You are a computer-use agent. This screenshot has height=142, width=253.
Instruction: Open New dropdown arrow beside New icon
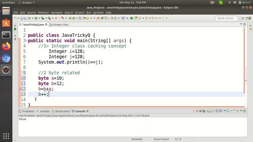(x=18, y=18)
